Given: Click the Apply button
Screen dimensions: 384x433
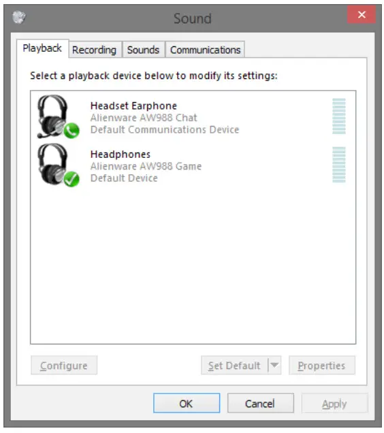Looking at the screenshot, I should 334,403.
